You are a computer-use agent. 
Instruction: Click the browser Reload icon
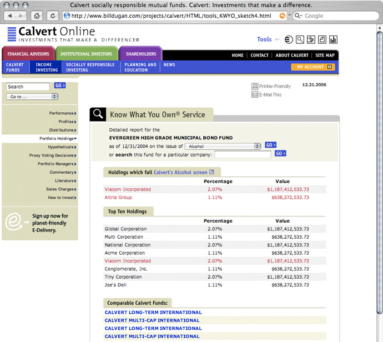coord(53,16)
